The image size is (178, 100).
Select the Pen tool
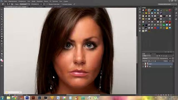(2, 44)
